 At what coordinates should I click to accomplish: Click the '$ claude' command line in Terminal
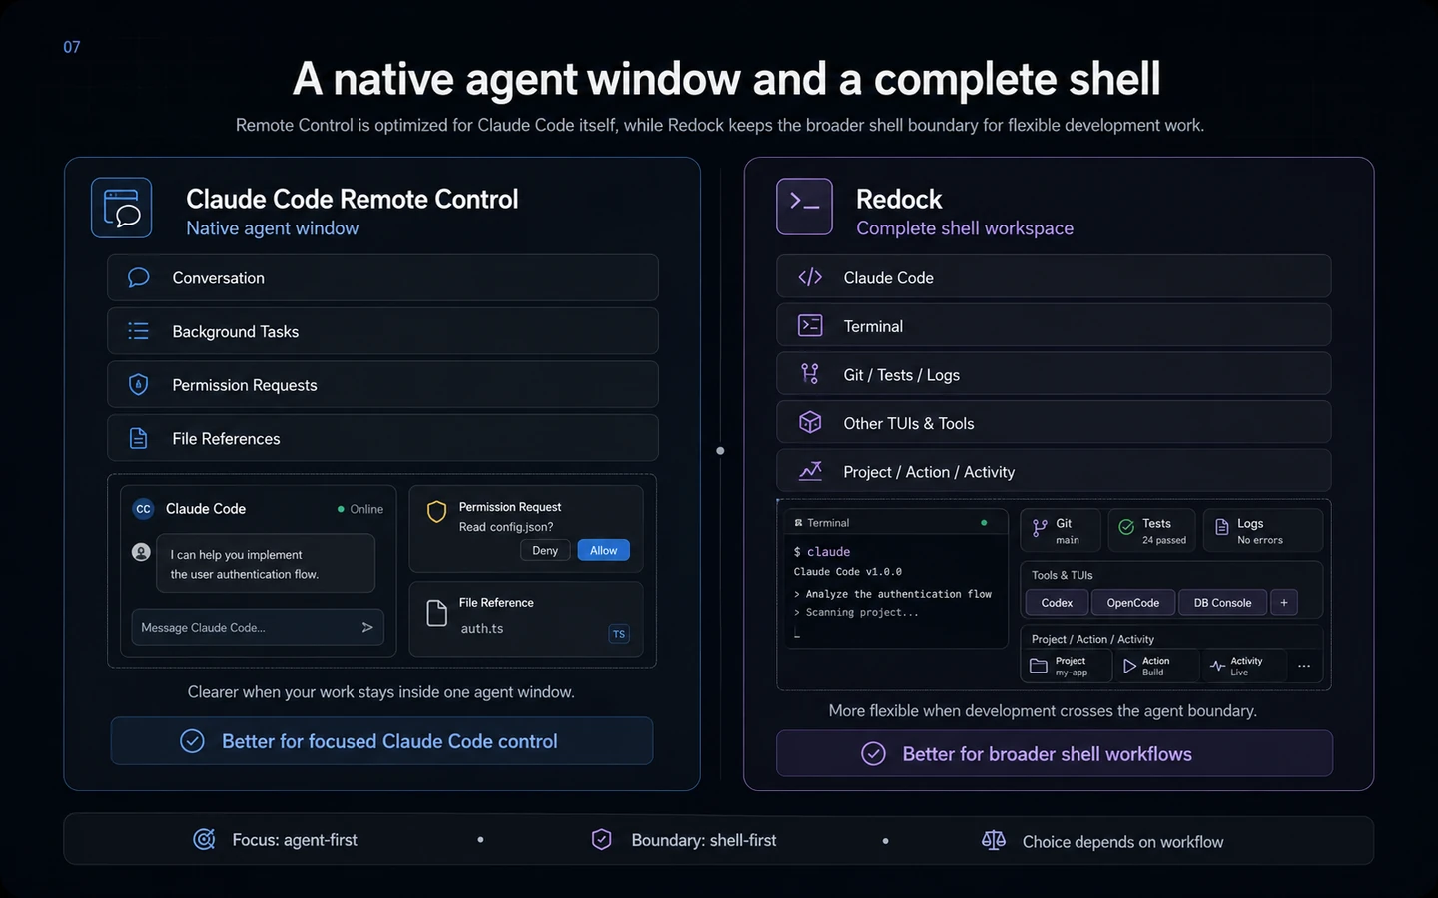pyautogui.click(x=822, y=551)
